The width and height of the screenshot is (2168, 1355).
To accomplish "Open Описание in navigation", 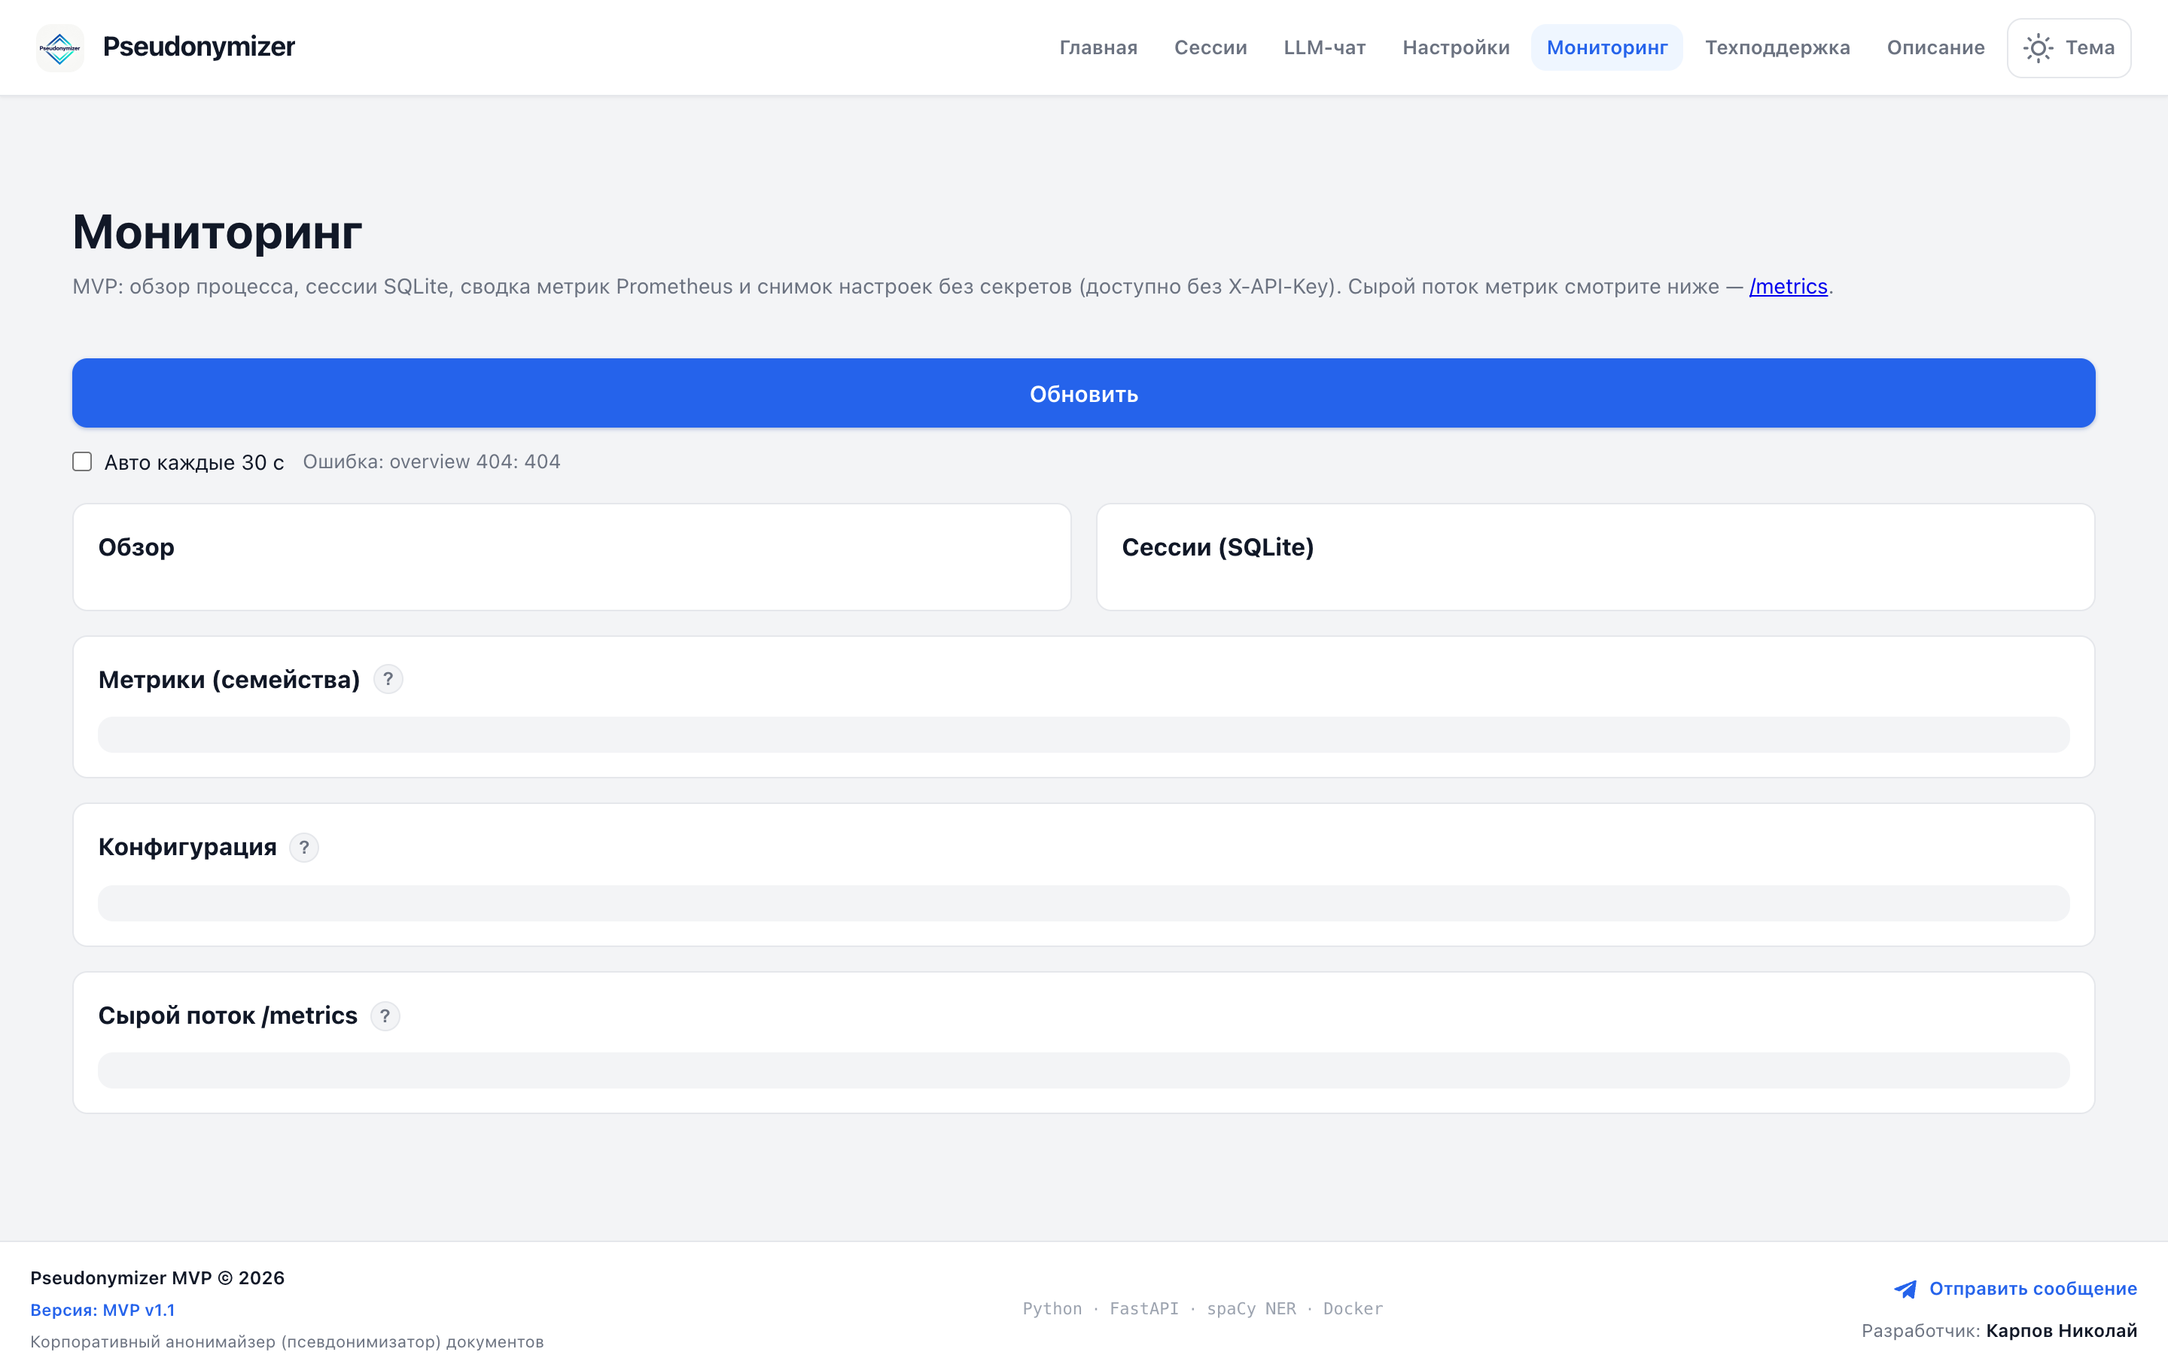I will [x=1935, y=47].
